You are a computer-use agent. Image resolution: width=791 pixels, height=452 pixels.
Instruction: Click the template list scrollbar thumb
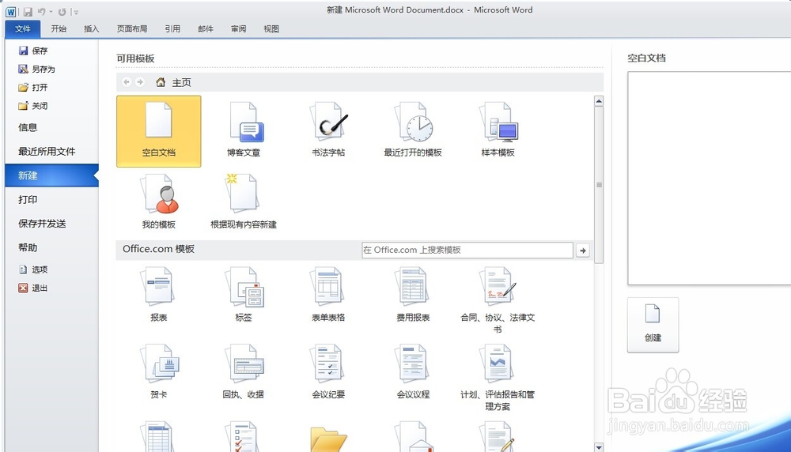click(x=599, y=184)
